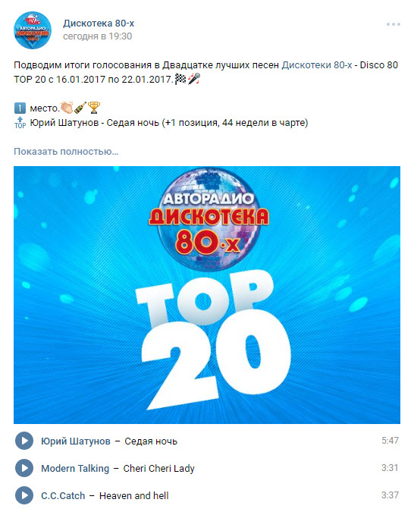The width and height of the screenshot is (414, 512).
Task: Click the trophy emoji next to место
Action: click(x=94, y=108)
